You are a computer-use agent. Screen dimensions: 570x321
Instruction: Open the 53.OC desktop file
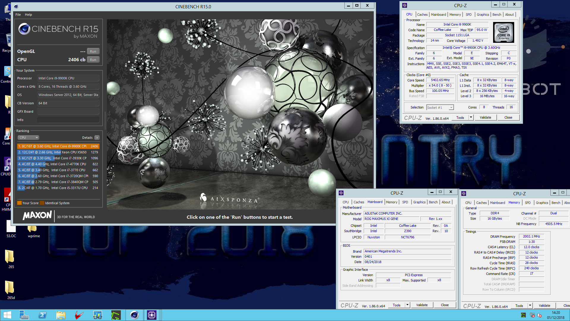(x=11, y=229)
